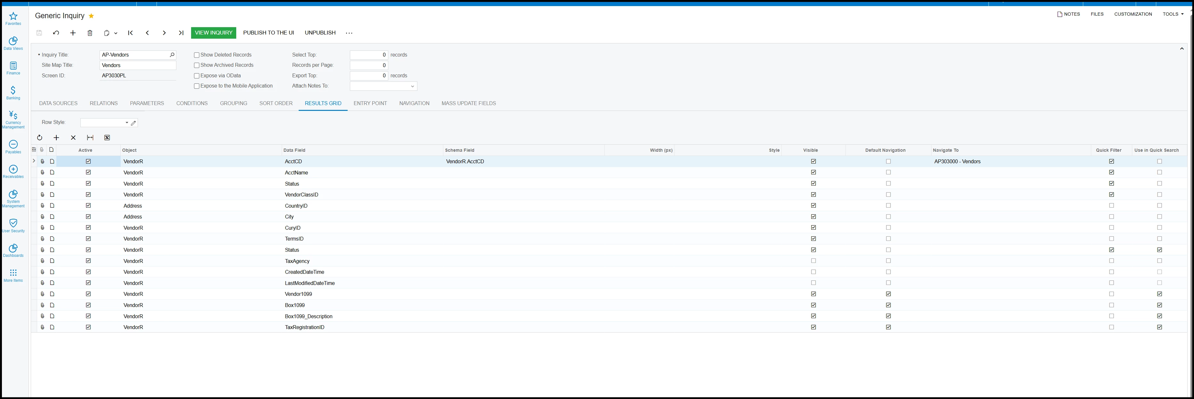Image resolution: width=1194 pixels, height=399 pixels.
Task: Switch to the Conditions tab
Action: click(x=191, y=104)
